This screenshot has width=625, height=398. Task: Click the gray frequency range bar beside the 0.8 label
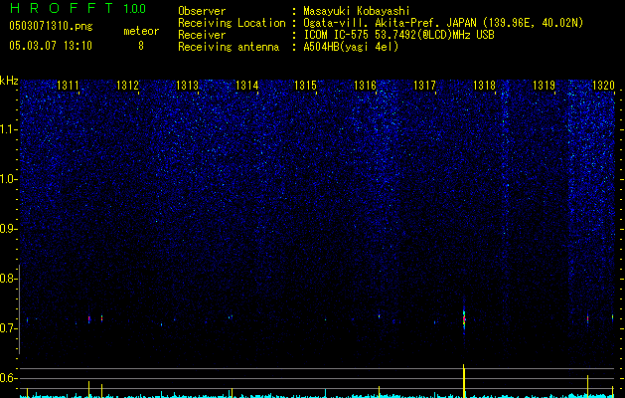(20, 309)
